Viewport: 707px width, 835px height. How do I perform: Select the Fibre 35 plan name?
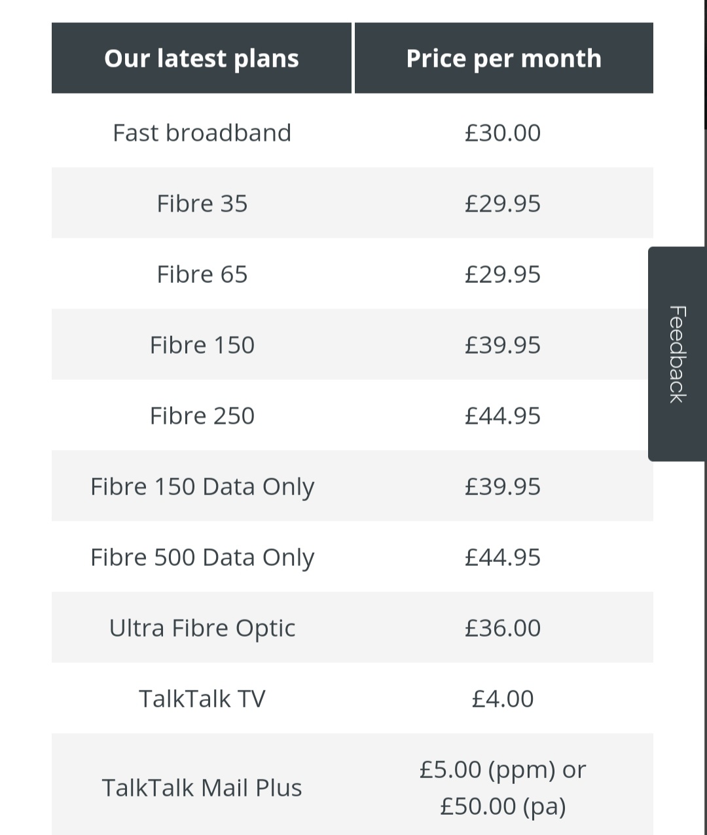click(202, 204)
